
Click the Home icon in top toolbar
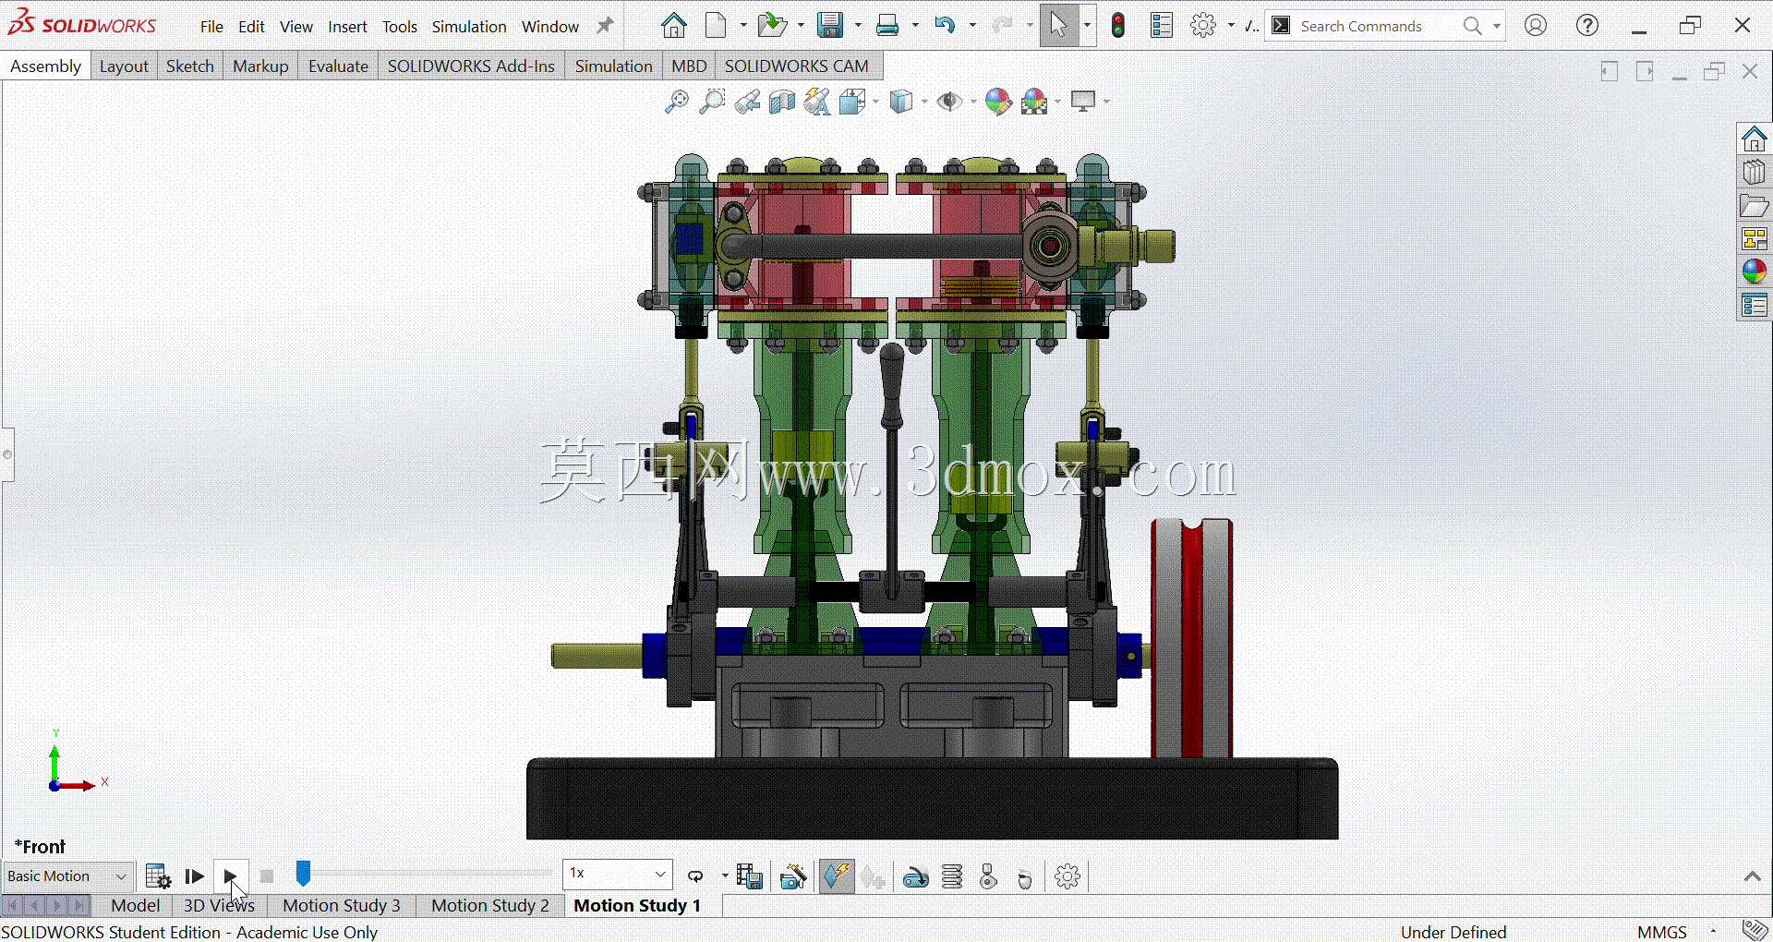pos(674,26)
